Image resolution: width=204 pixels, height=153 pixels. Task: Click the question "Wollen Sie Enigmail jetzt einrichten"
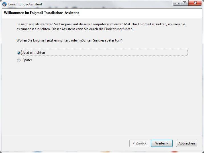(x=69, y=41)
